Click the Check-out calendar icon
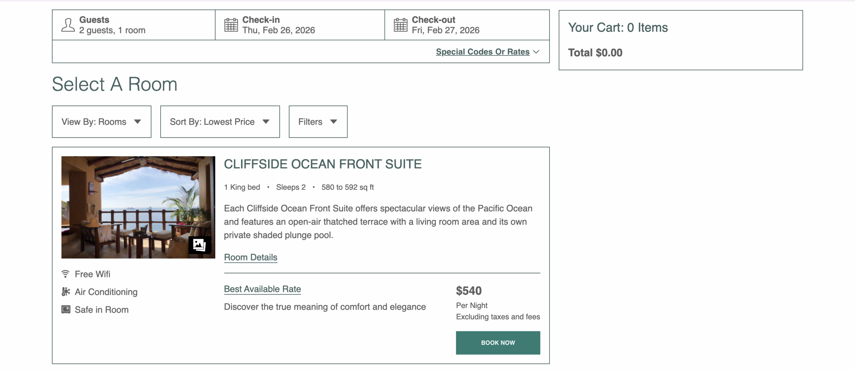The width and height of the screenshot is (855, 370). point(400,25)
